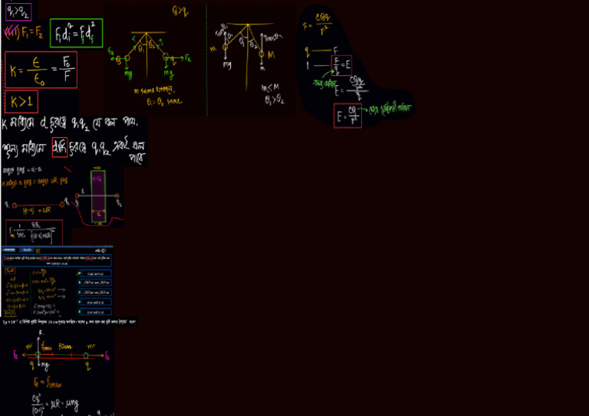Click the white problem statement line above friction diagram
The width and height of the screenshot is (589, 416).
[70, 322]
